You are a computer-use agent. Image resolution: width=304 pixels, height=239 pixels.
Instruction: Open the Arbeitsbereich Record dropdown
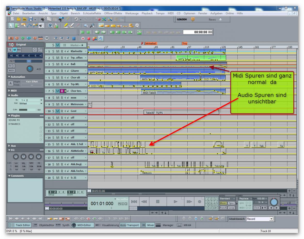271,219
